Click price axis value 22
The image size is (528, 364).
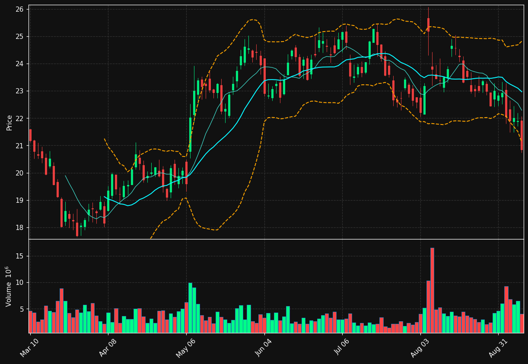click(20, 118)
